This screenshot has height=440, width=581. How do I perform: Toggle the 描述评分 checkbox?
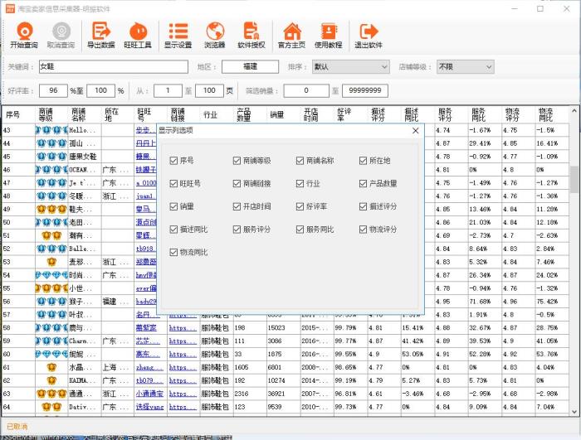[364, 206]
